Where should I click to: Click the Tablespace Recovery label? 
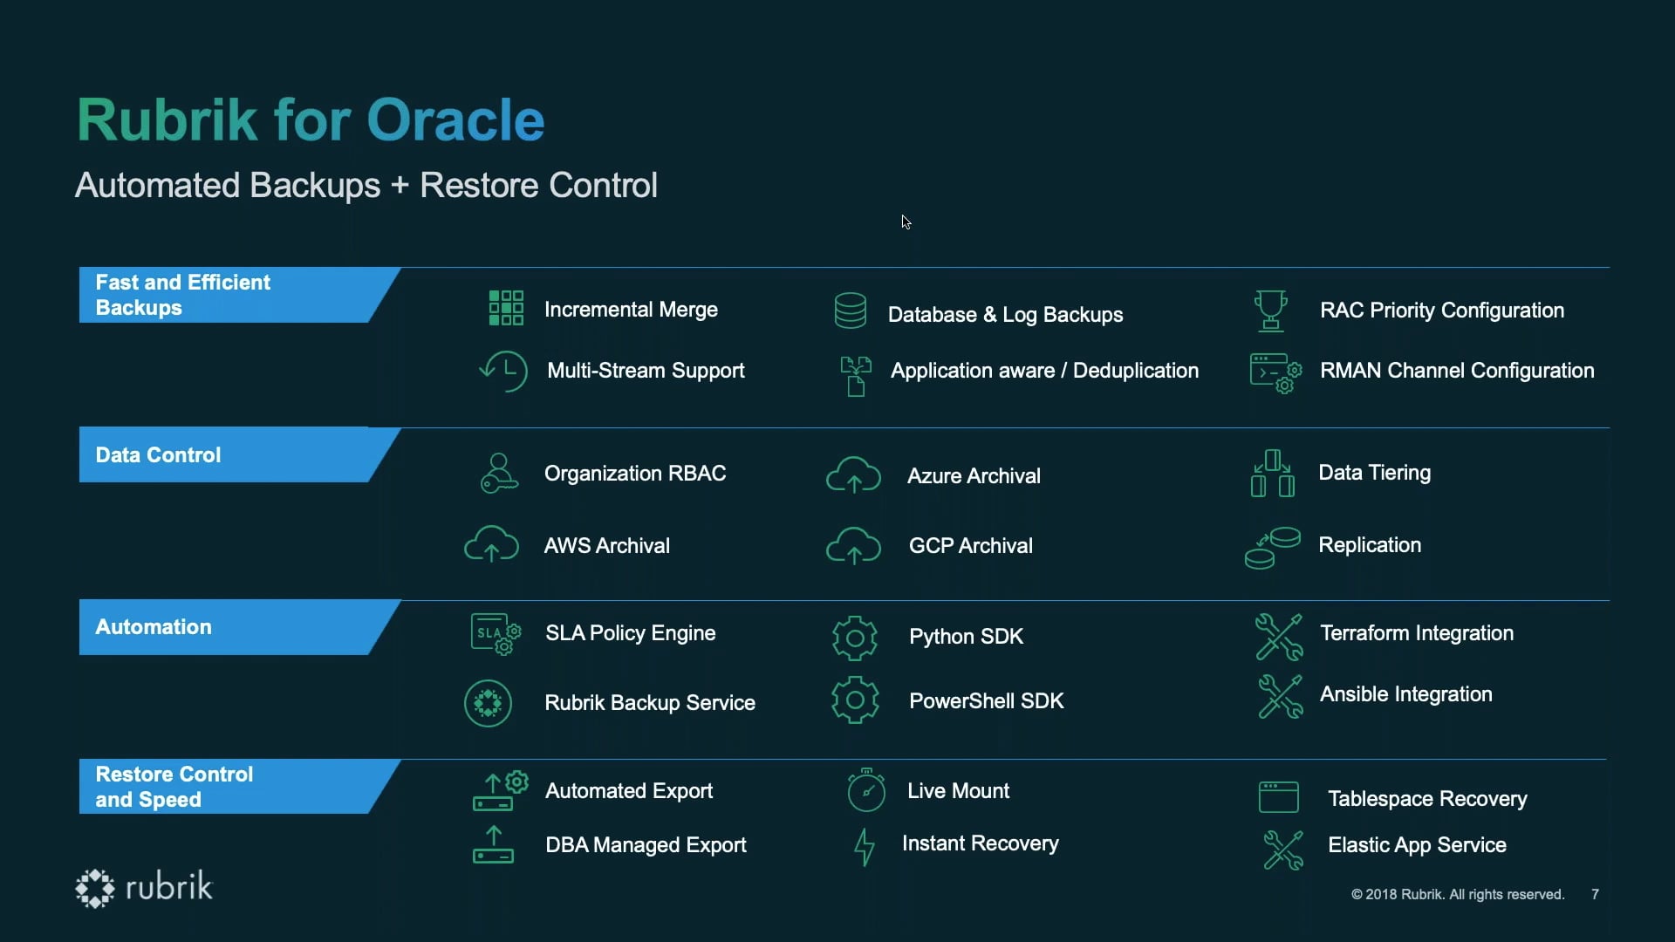[x=1427, y=799]
